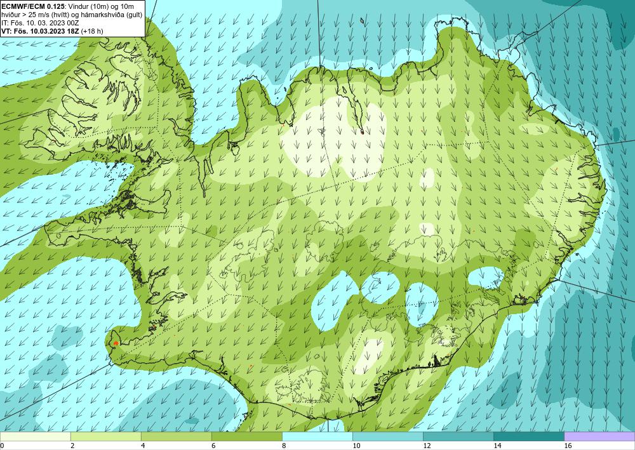Click the 0–2 m/s pale legend swatch
635x450 pixels.
pyautogui.click(x=35, y=437)
